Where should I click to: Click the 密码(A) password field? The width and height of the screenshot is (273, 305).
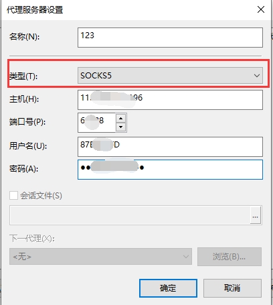point(170,170)
